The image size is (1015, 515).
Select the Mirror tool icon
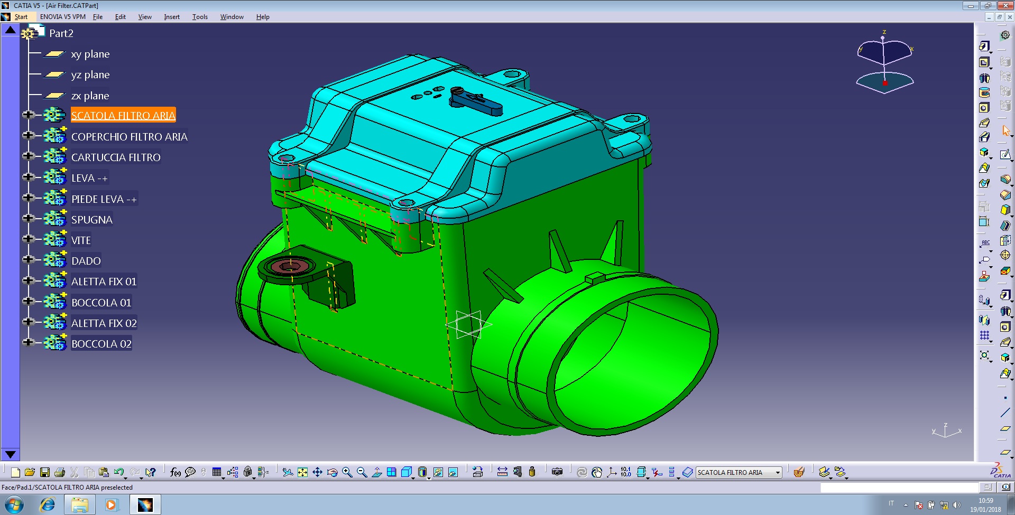[x=984, y=320]
